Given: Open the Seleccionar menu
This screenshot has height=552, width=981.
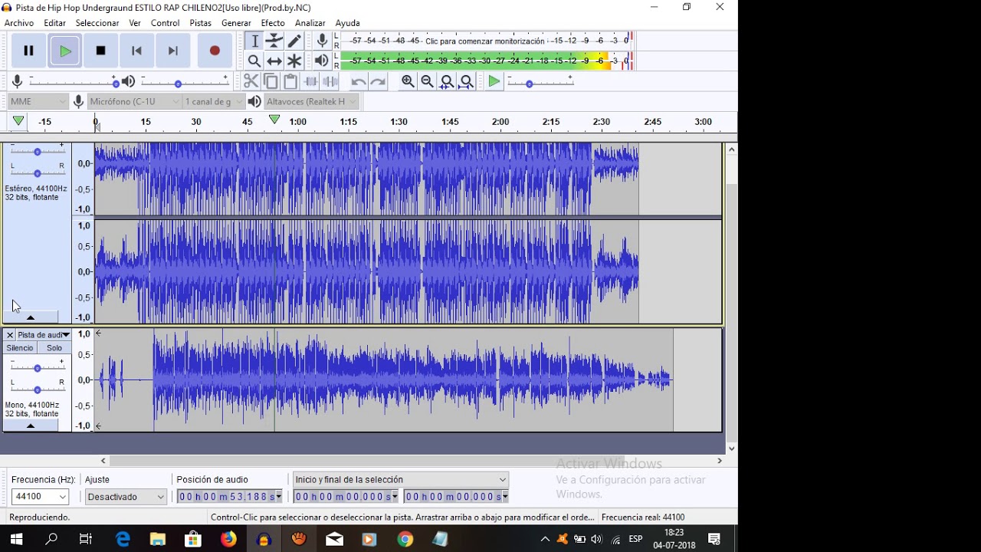Looking at the screenshot, I should click(97, 23).
